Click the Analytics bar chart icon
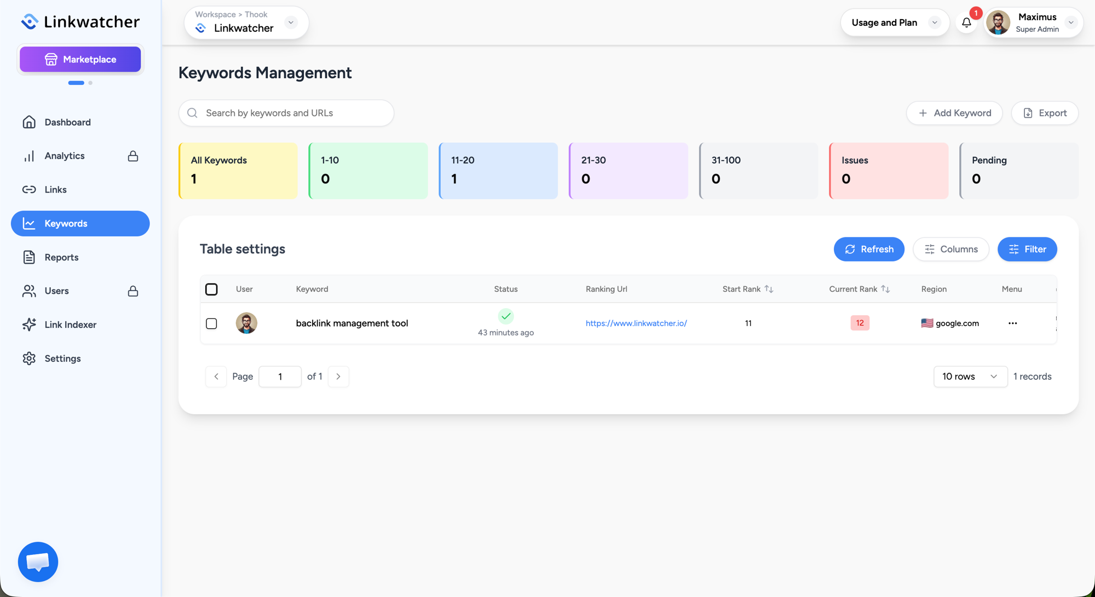1095x597 pixels. pos(29,156)
